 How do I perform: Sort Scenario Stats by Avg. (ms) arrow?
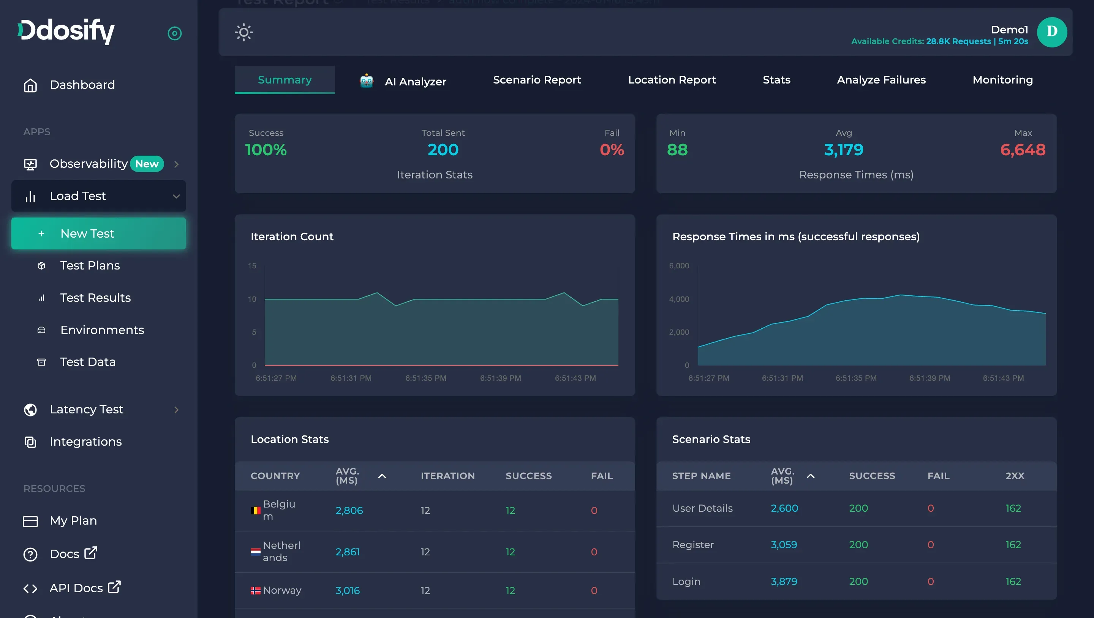click(x=810, y=476)
